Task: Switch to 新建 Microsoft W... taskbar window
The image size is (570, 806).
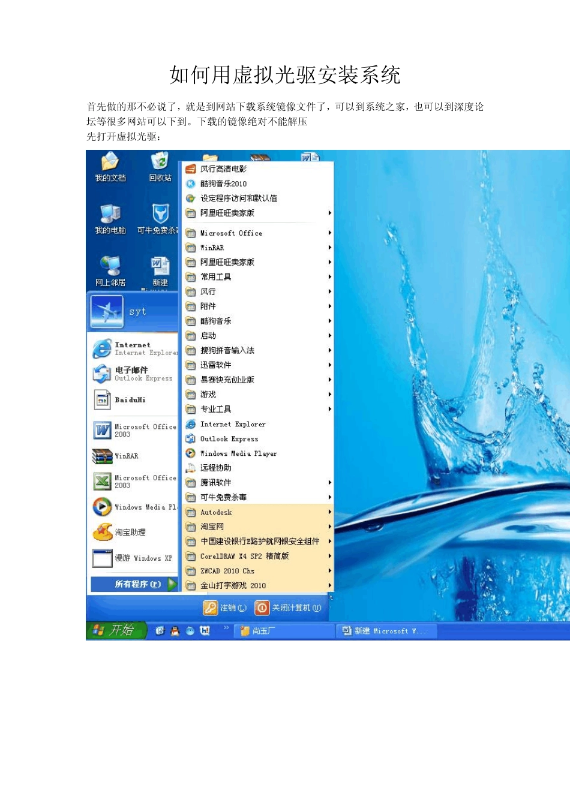Action: coord(386,631)
